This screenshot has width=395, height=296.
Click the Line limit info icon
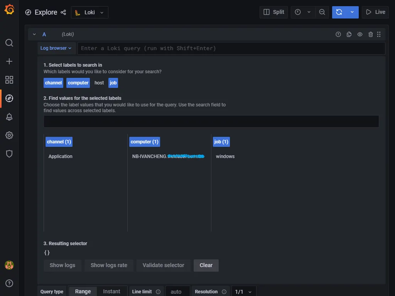click(x=158, y=291)
